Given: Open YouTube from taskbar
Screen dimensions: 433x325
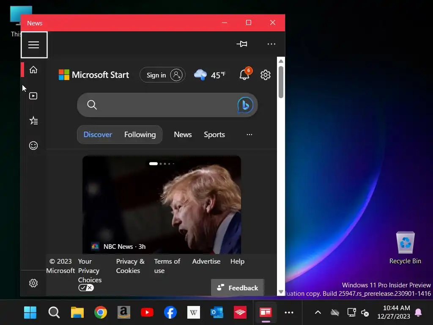Looking at the screenshot, I should [147, 313].
